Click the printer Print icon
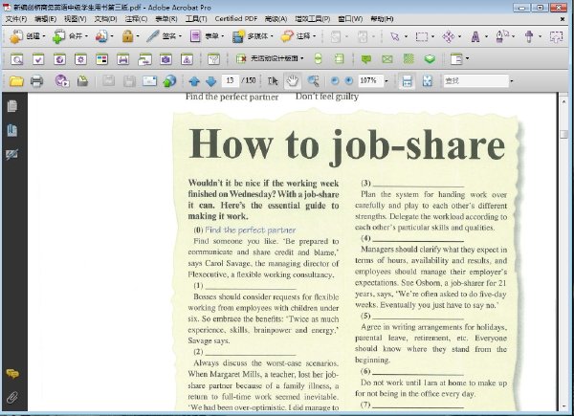The width and height of the screenshot is (574, 416). coord(36,81)
